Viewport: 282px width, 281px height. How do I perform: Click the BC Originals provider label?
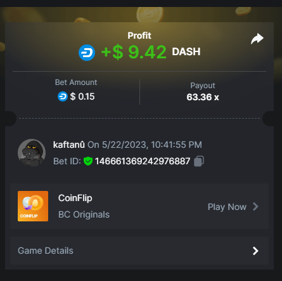[84, 214]
